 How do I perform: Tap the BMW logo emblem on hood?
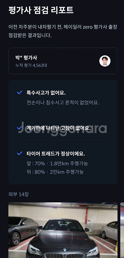point(65,250)
